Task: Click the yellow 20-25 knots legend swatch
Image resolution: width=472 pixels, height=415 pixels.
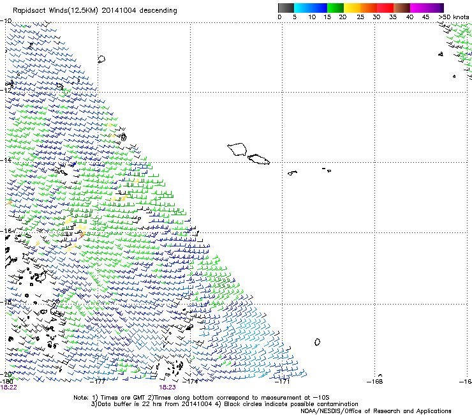Action: pyautogui.click(x=352, y=8)
